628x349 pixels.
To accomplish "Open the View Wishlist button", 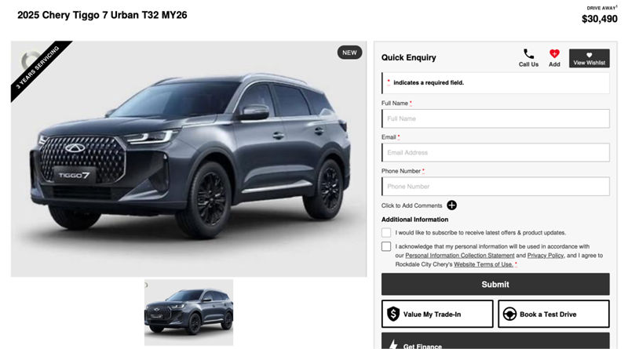I will pyautogui.click(x=590, y=59).
